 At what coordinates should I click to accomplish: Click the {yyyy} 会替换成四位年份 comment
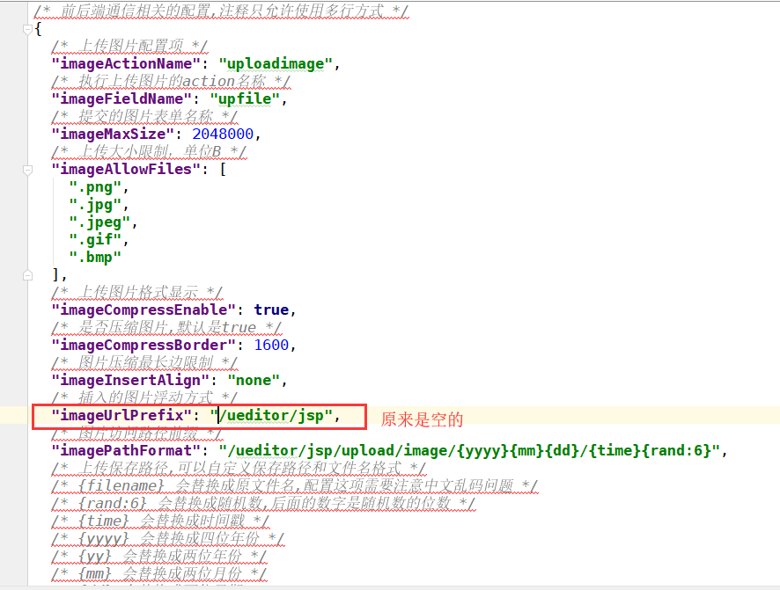click(x=167, y=538)
